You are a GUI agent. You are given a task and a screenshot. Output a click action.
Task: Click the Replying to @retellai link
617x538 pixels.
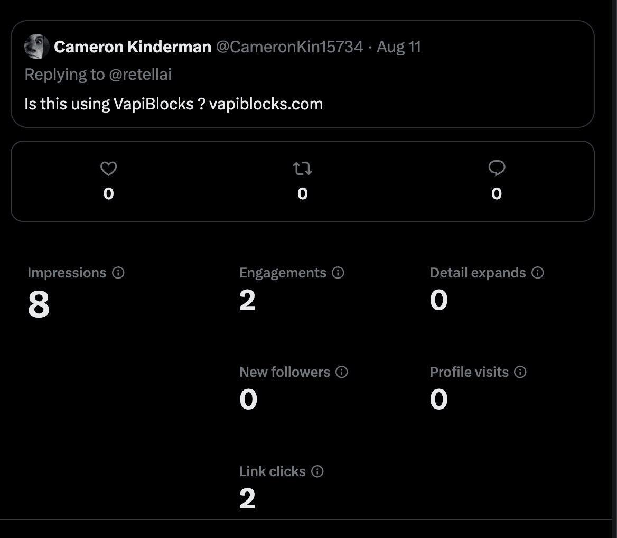point(98,75)
